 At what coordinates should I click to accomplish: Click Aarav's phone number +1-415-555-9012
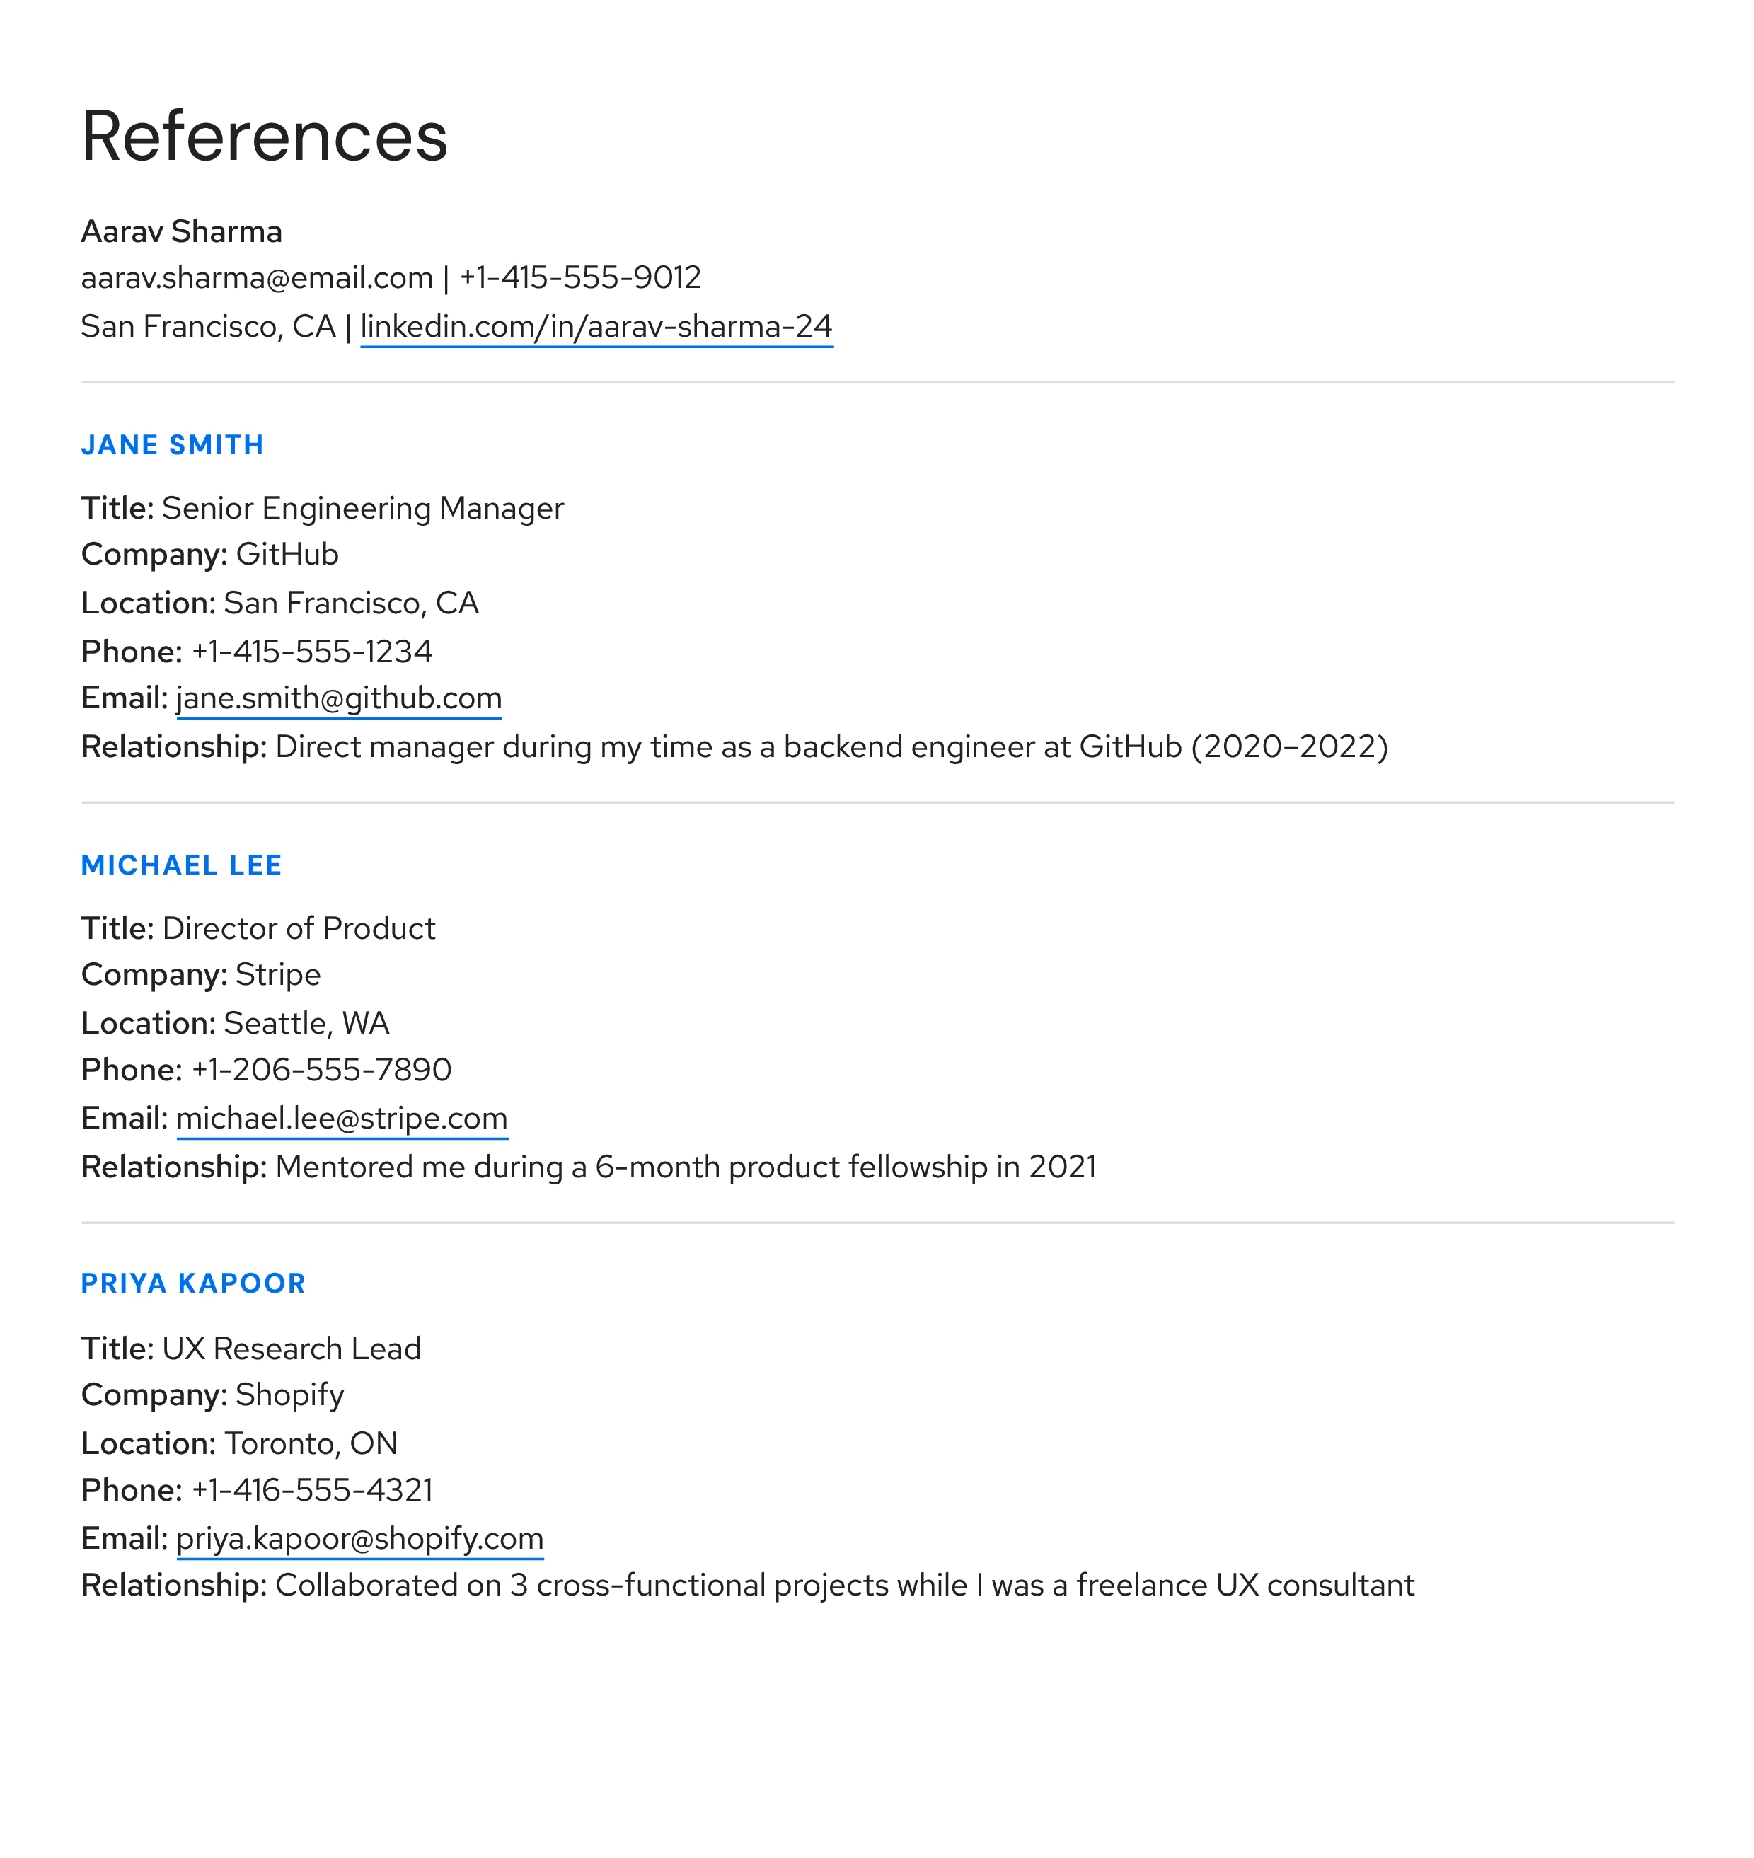tap(579, 278)
